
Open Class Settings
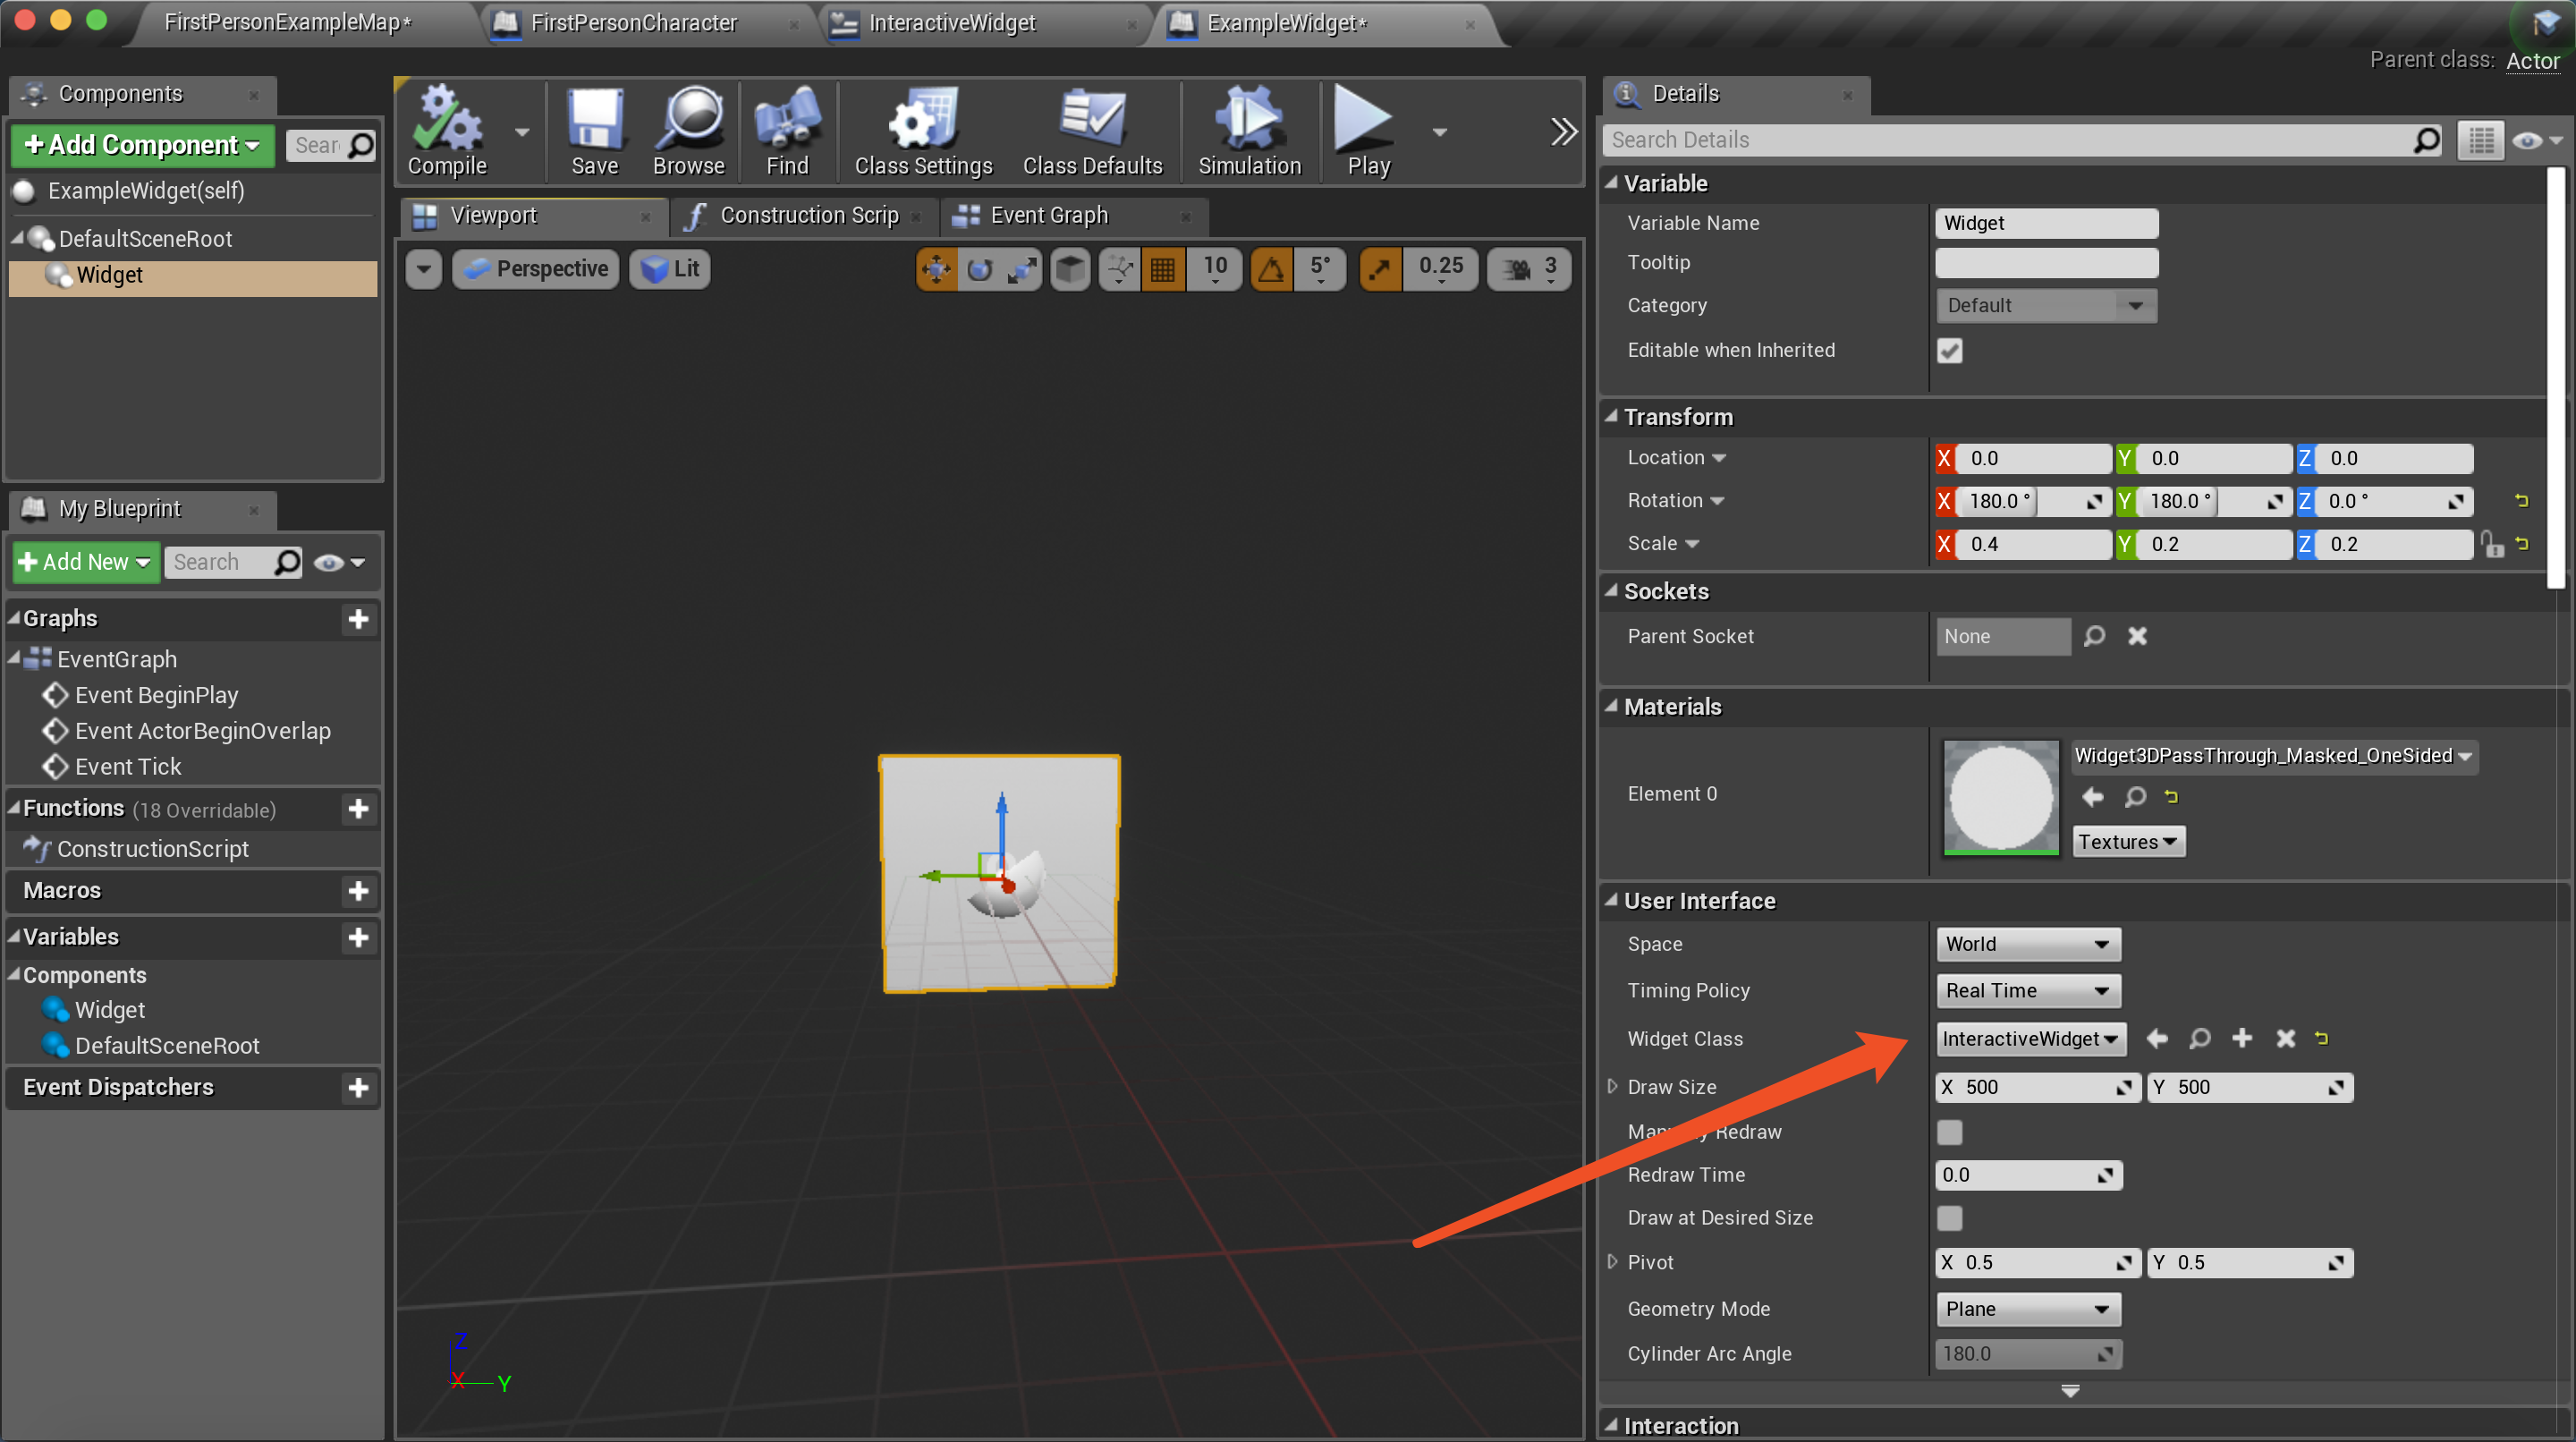pyautogui.click(x=921, y=130)
